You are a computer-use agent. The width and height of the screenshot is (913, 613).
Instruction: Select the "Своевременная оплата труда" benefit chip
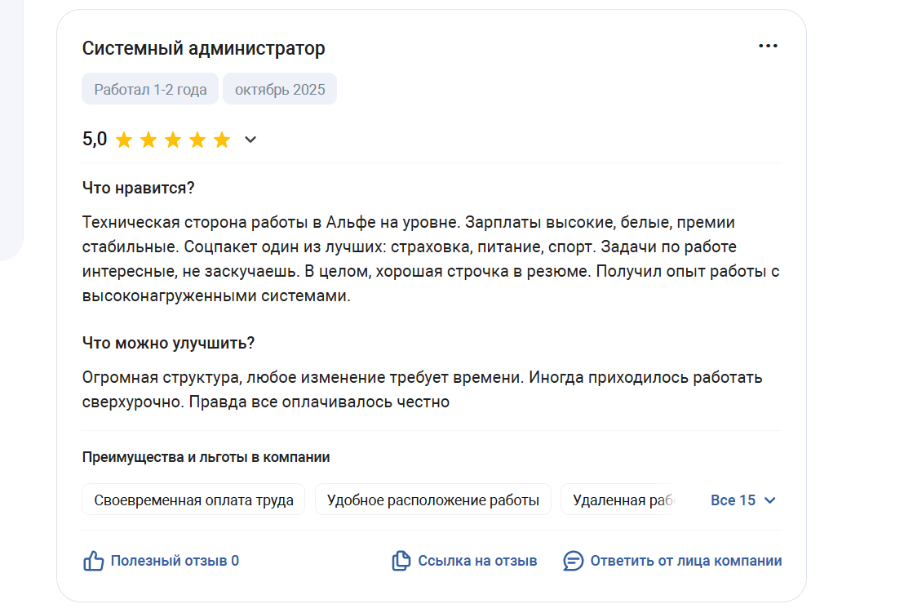point(193,500)
